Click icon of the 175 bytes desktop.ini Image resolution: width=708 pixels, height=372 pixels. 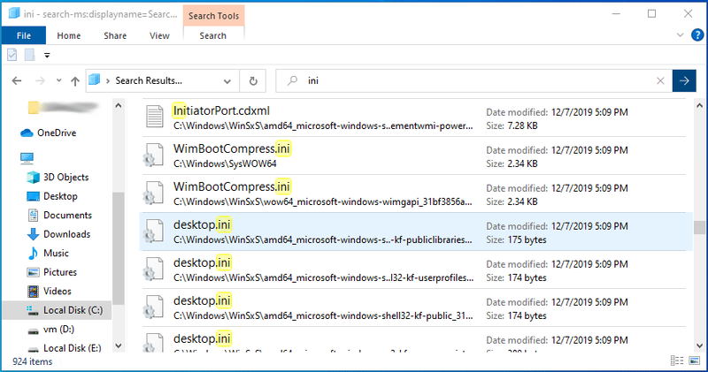point(153,231)
